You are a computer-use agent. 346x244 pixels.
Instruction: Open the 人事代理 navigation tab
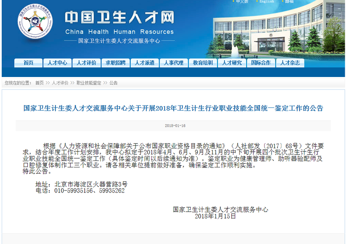174,63
